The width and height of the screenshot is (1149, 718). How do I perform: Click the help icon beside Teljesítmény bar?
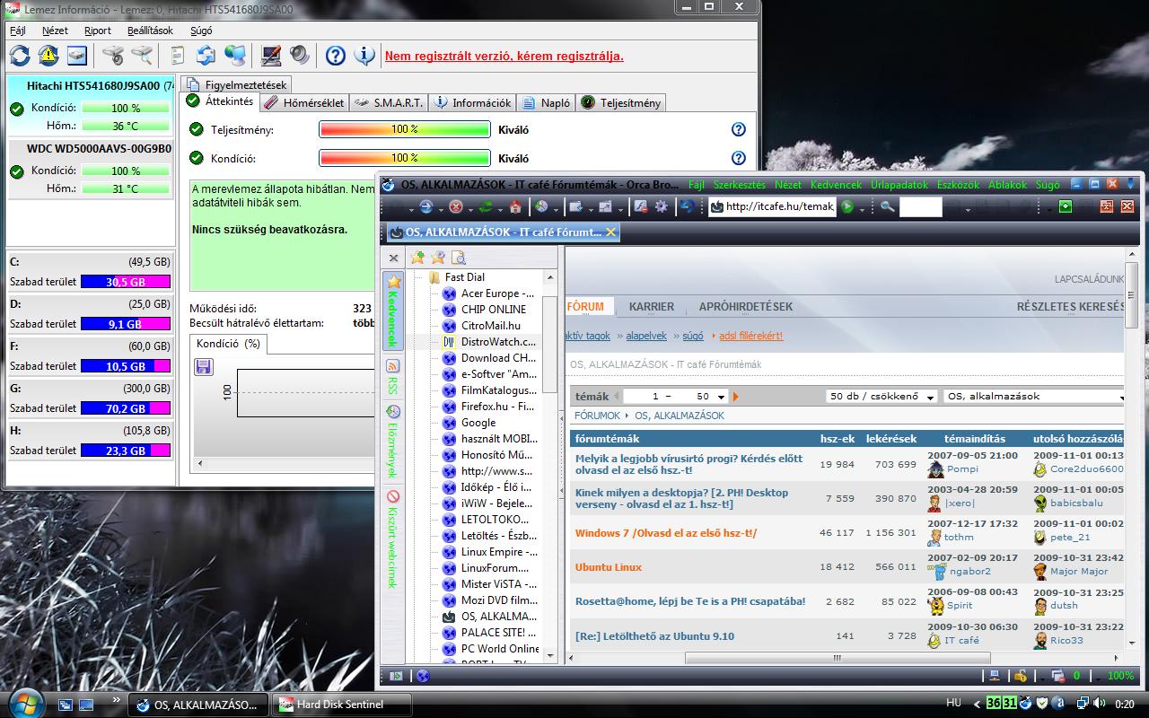739,129
